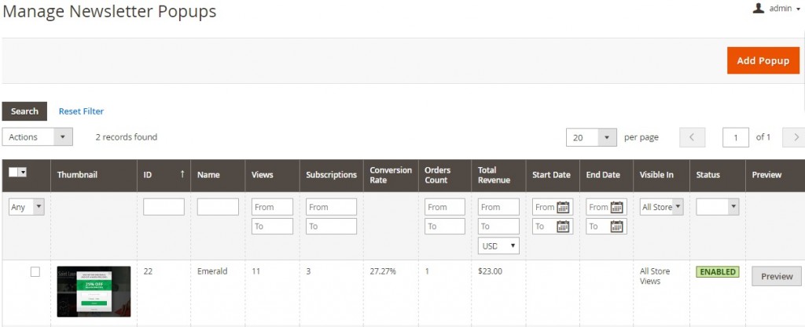
Task: Sort by the Views column header
Action: 263,175
